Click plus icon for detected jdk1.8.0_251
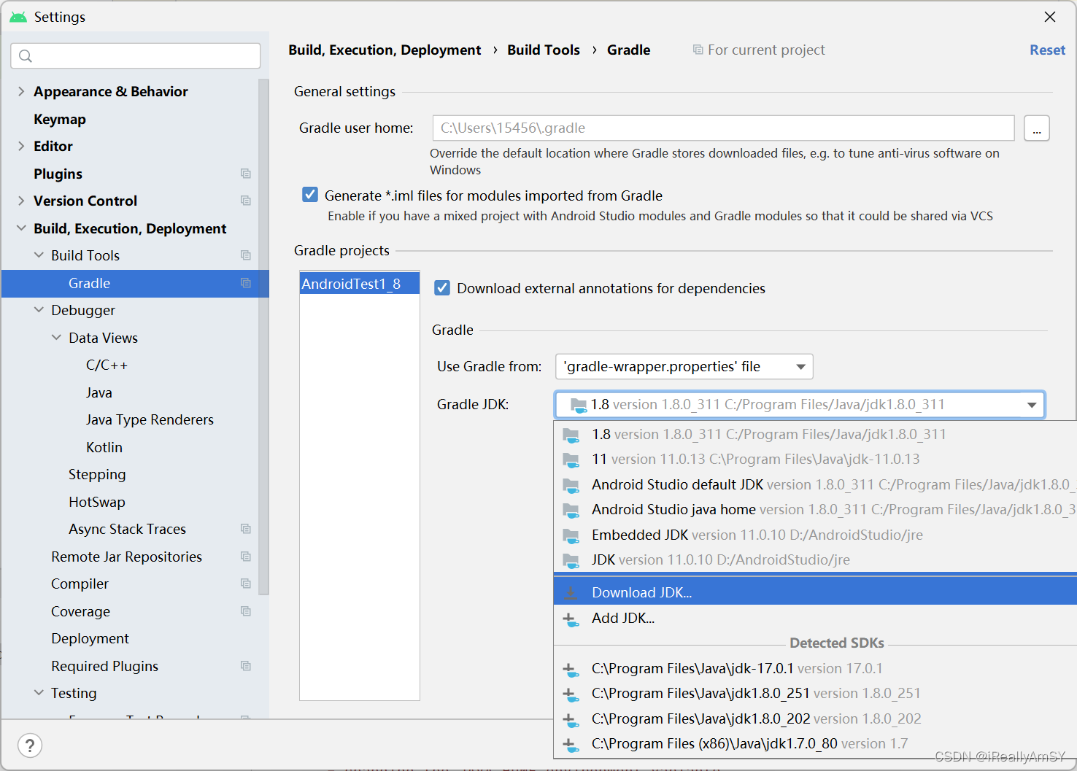The image size is (1077, 771). 571,694
